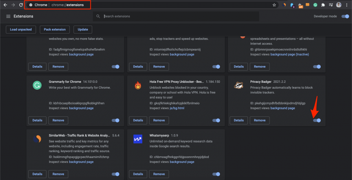Screen dimensions: 352x180
Task: Disable the Hola Free VPN toggle
Action: coord(216,120)
